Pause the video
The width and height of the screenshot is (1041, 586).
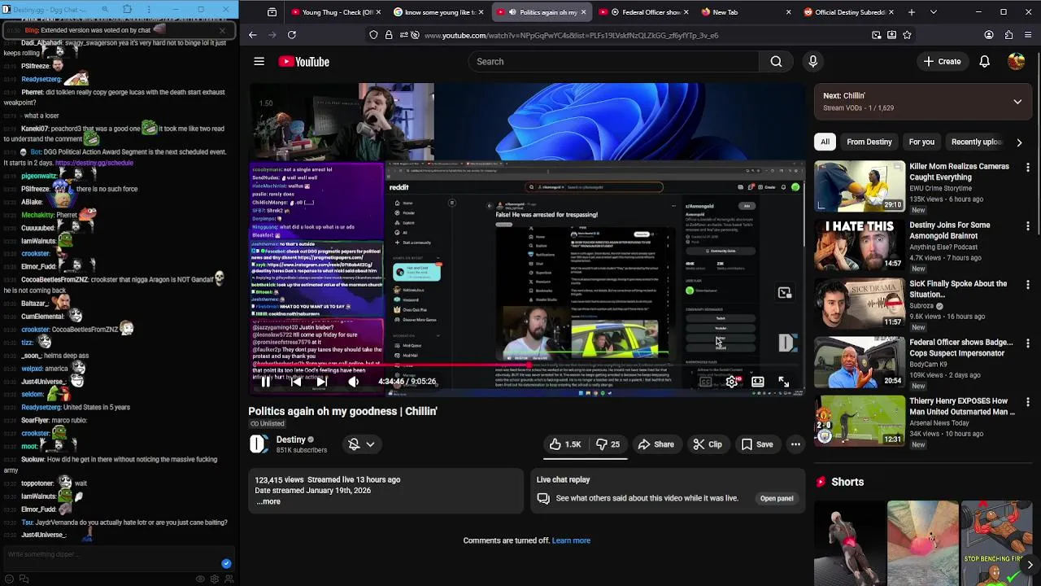pyautogui.click(x=266, y=381)
